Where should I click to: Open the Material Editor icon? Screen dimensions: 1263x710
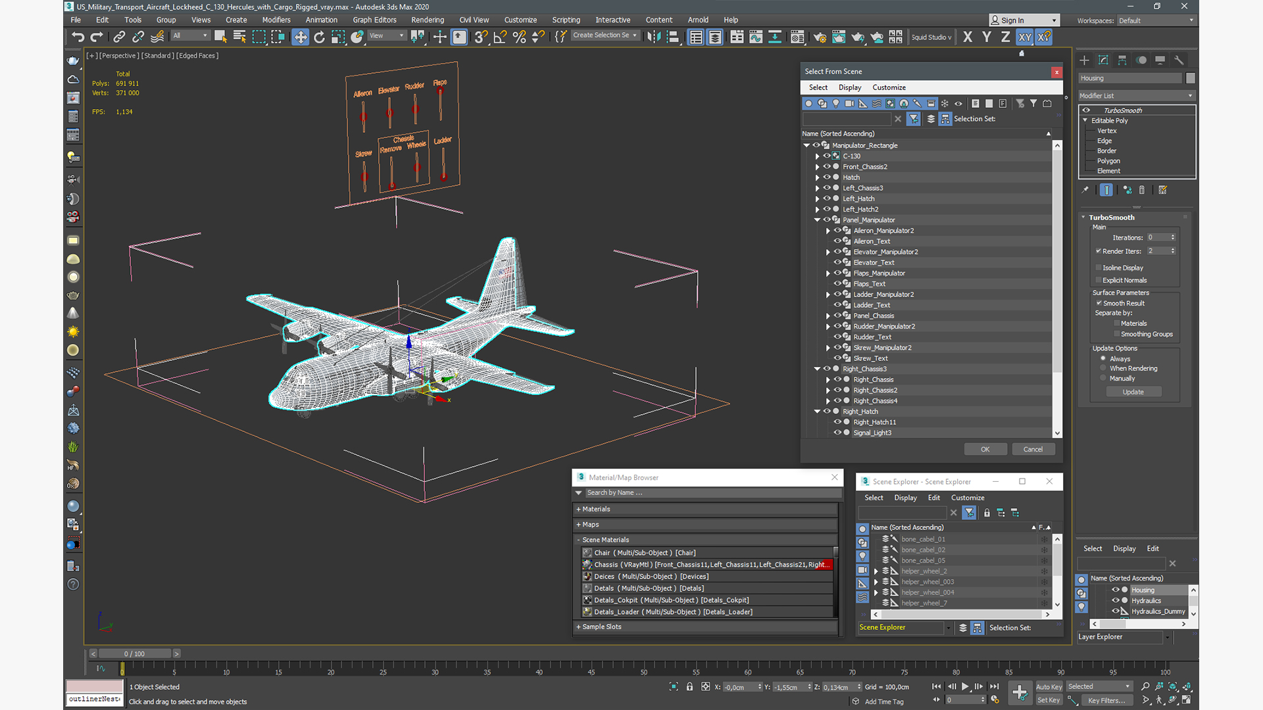(797, 37)
